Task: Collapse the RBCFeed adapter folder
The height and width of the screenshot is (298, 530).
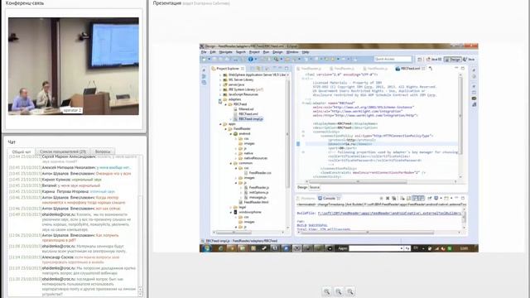Action: [226, 104]
